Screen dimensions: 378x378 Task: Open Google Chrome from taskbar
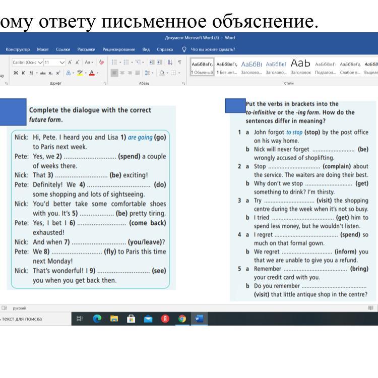(182, 319)
